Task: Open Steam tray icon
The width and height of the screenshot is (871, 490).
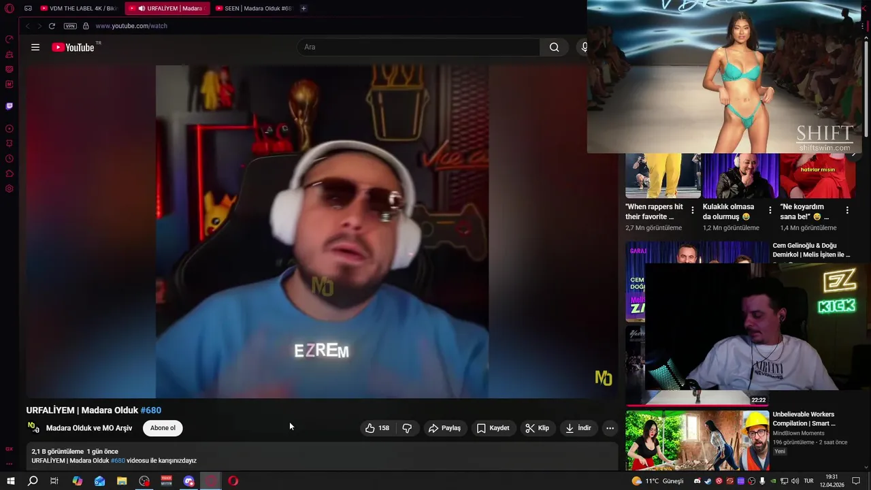Action: pyautogui.click(x=708, y=481)
